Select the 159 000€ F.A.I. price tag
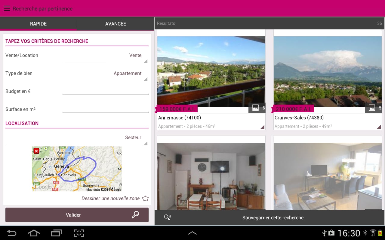 pos(177,109)
